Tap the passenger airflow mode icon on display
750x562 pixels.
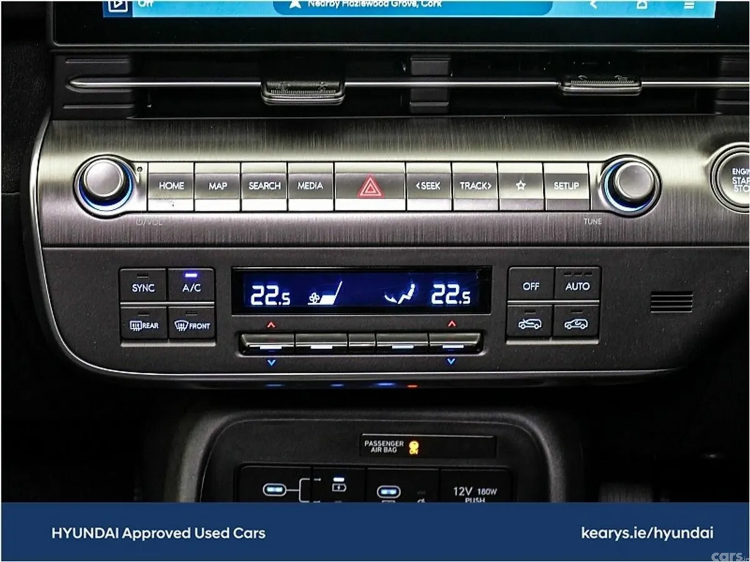[400, 293]
